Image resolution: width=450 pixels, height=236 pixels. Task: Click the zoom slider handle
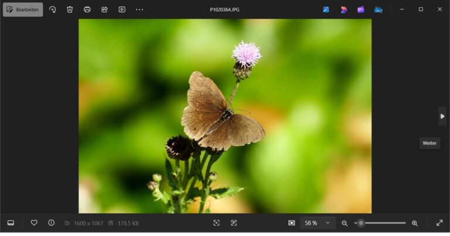click(x=361, y=223)
